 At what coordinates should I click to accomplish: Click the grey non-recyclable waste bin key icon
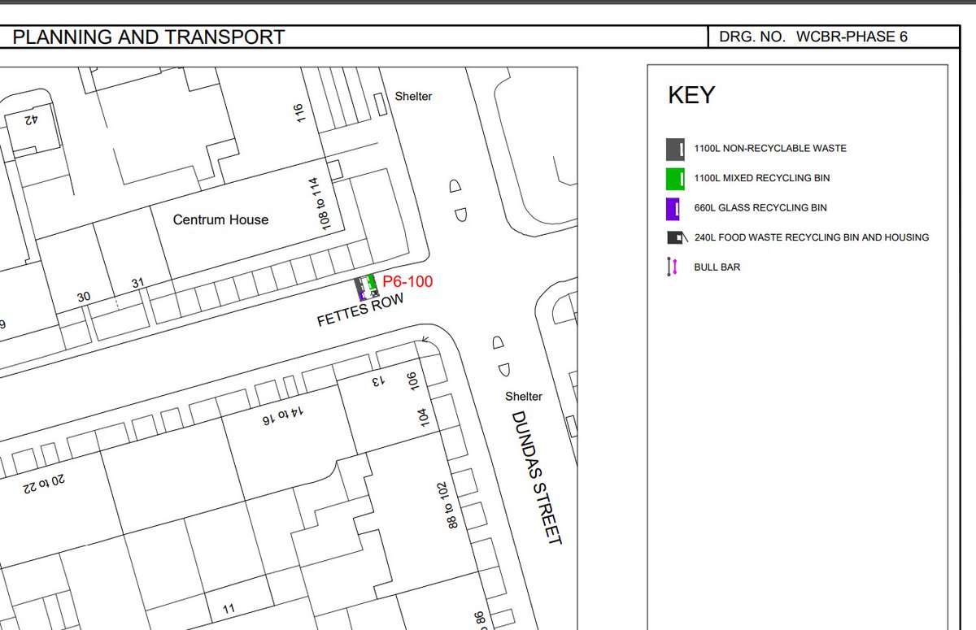coord(675,149)
